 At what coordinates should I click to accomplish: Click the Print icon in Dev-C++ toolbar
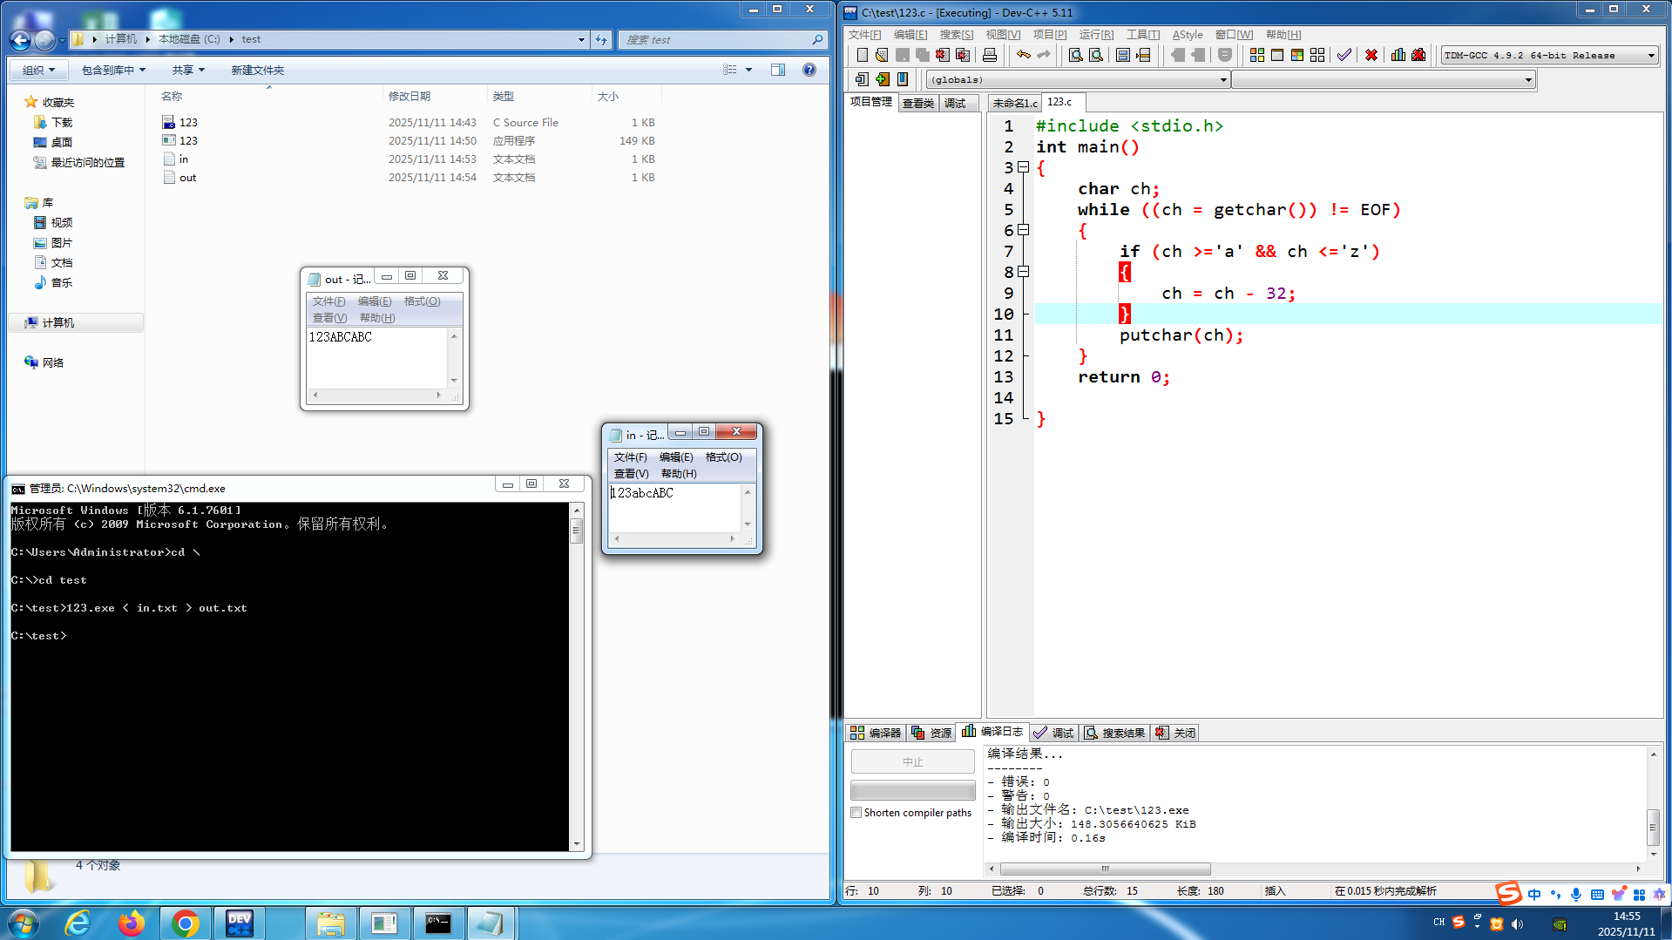pos(990,55)
